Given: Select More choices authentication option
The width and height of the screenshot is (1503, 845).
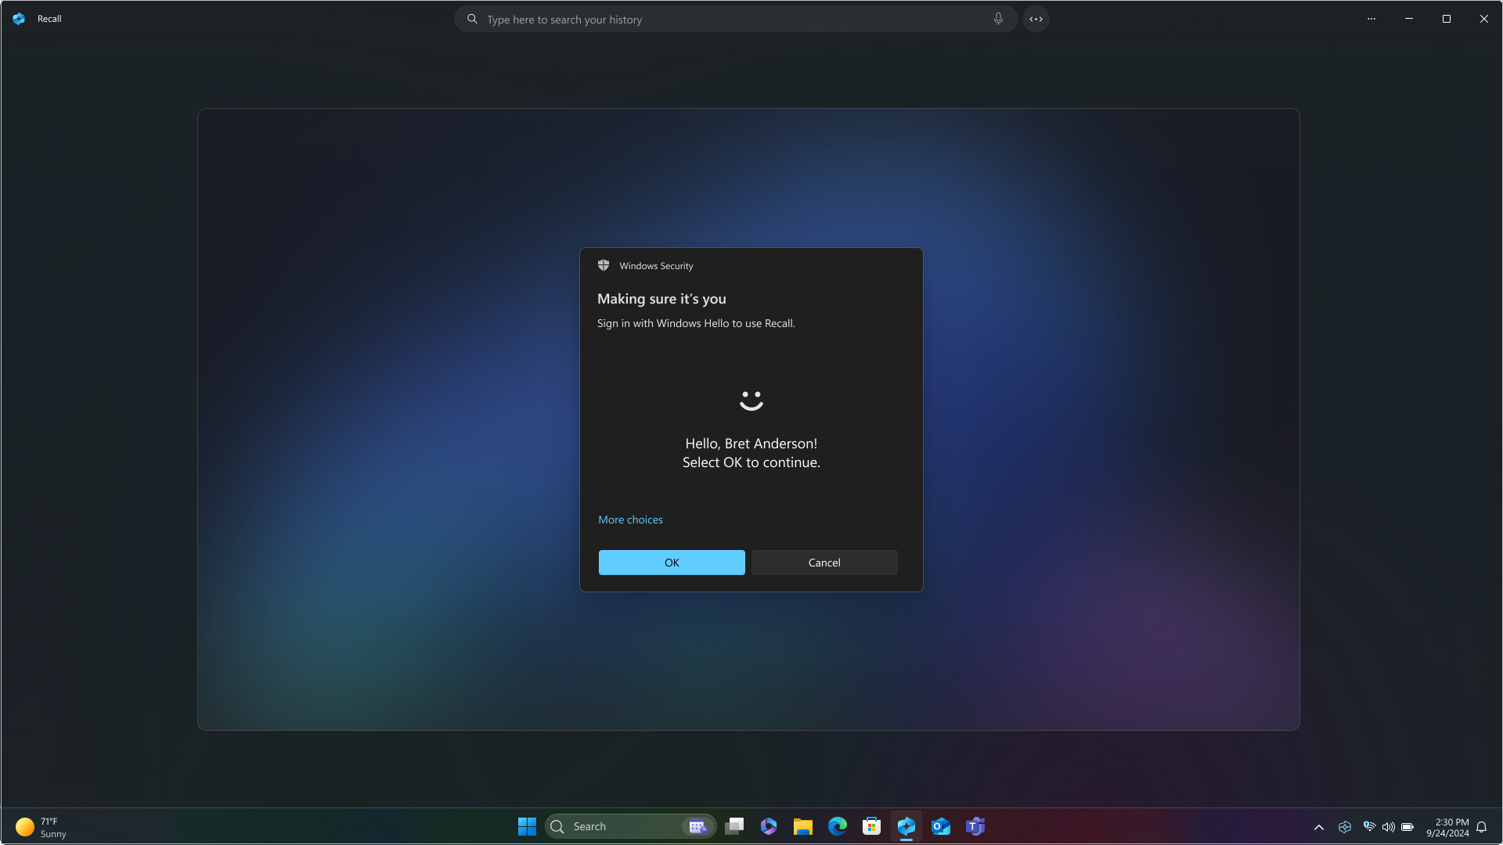Looking at the screenshot, I should coord(629,519).
